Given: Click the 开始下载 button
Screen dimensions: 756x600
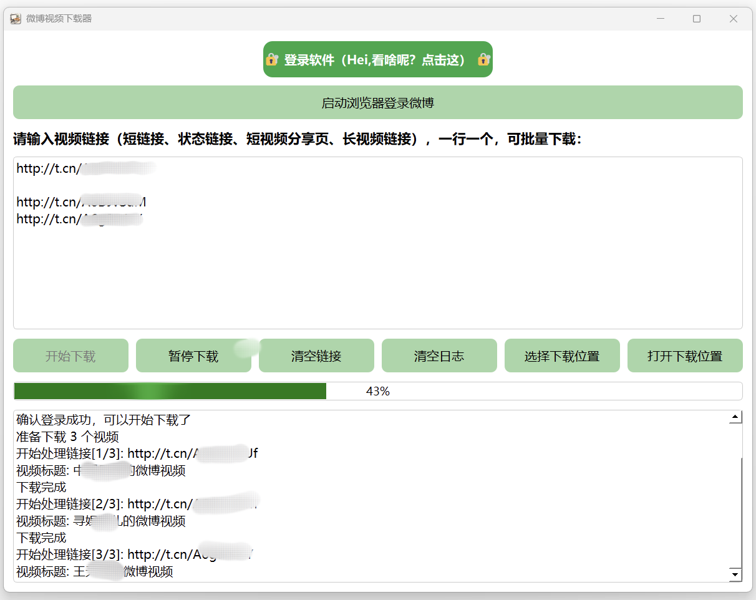Looking at the screenshot, I should [x=70, y=356].
